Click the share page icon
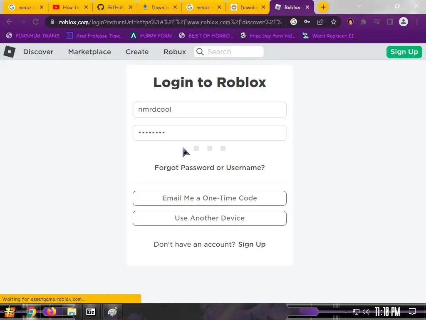The width and height of the screenshot is (426, 320). [320, 22]
